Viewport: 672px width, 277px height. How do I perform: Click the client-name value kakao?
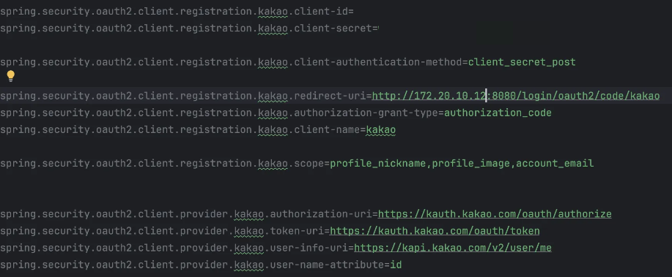coord(380,129)
